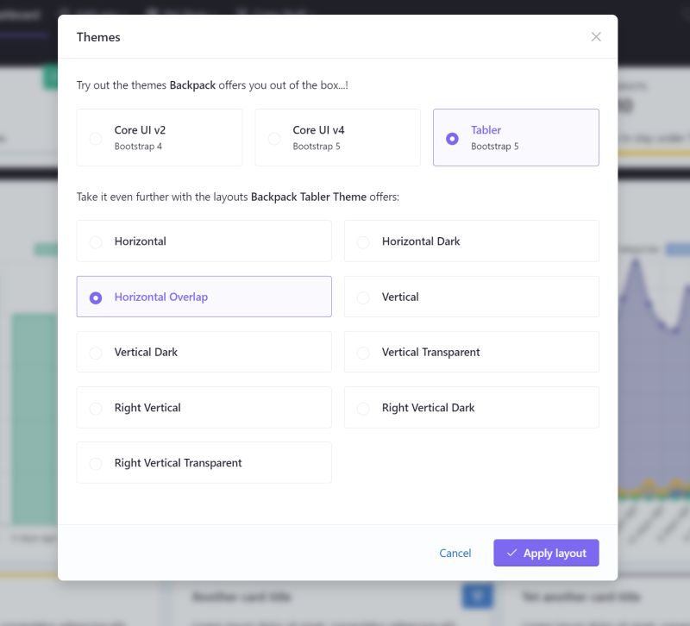Select the Vertical Dark layout option
This screenshot has width=690, height=626.
[96, 352]
